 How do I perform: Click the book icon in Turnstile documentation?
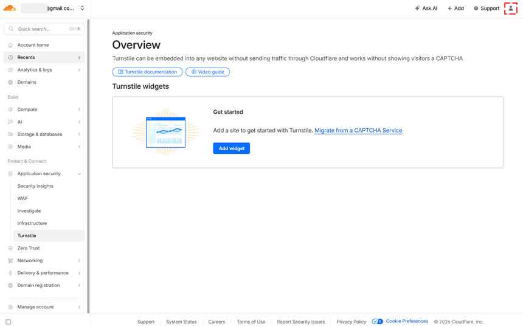point(120,72)
